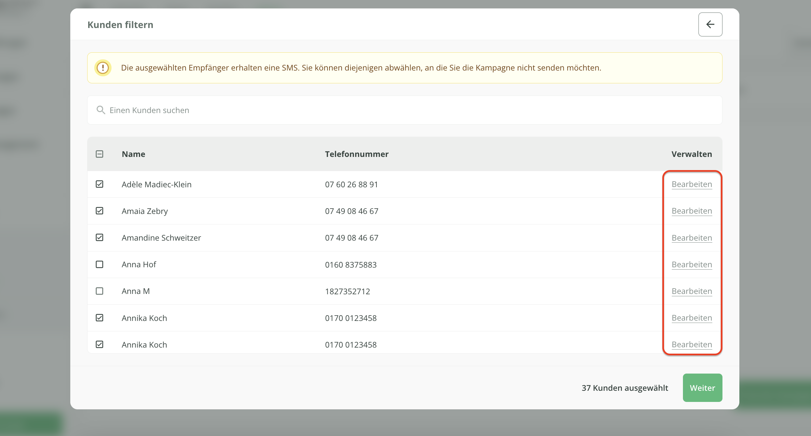Click the Telefonnummer column header

pos(357,154)
